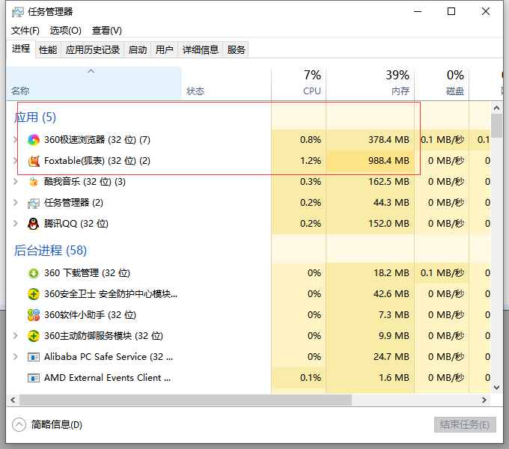Select the 360 下载管理 (32 位) row

[249, 273]
